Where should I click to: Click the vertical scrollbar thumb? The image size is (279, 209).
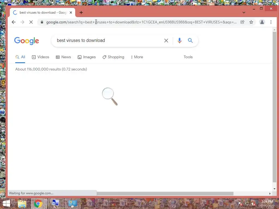(x=274, y=107)
